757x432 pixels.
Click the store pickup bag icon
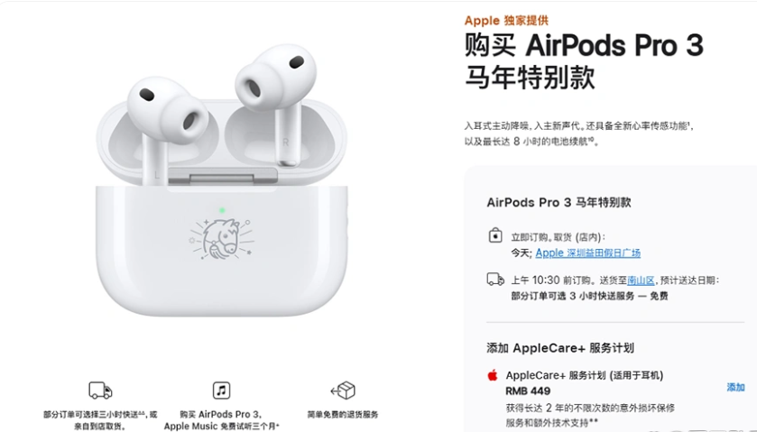[x=495, y=235]
